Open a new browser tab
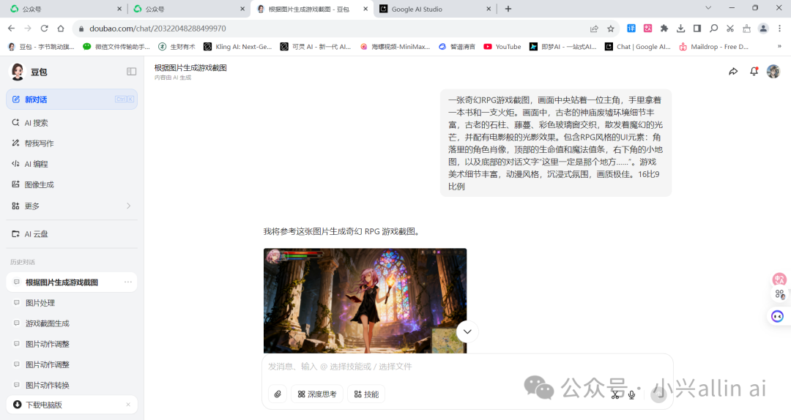The height and width of the screenshot is (420, 791). (x=508, y=9)
